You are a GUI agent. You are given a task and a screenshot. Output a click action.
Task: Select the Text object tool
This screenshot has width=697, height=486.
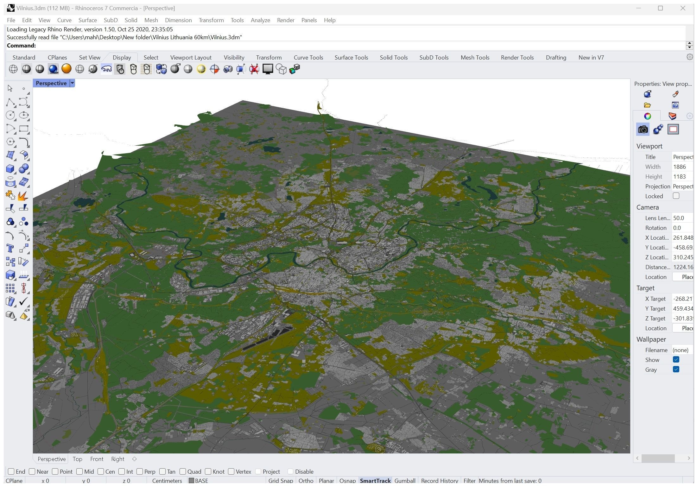[10, 249]
